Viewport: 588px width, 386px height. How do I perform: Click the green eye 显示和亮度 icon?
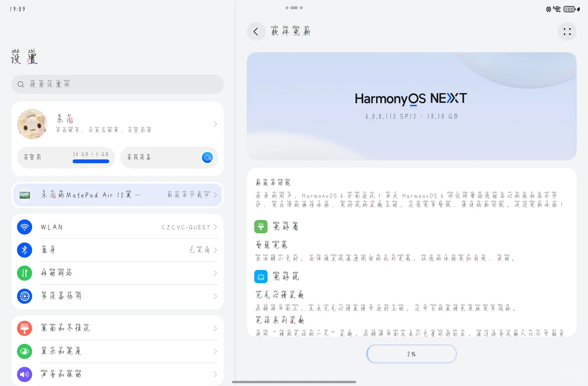(x=25, y=351)
